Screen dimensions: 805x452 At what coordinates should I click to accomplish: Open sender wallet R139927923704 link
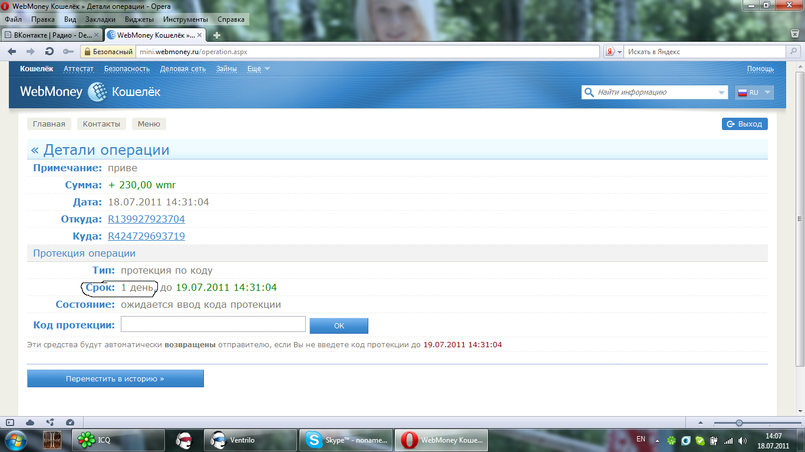point(146,219)
